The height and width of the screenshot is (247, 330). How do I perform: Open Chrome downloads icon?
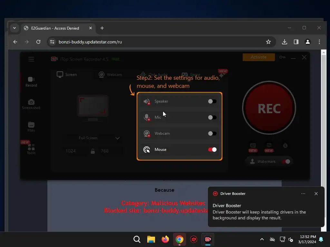click(285, 42)
